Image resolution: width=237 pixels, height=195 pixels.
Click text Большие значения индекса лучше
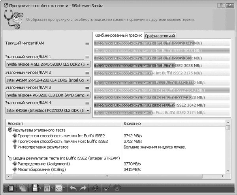click(155, 147)
